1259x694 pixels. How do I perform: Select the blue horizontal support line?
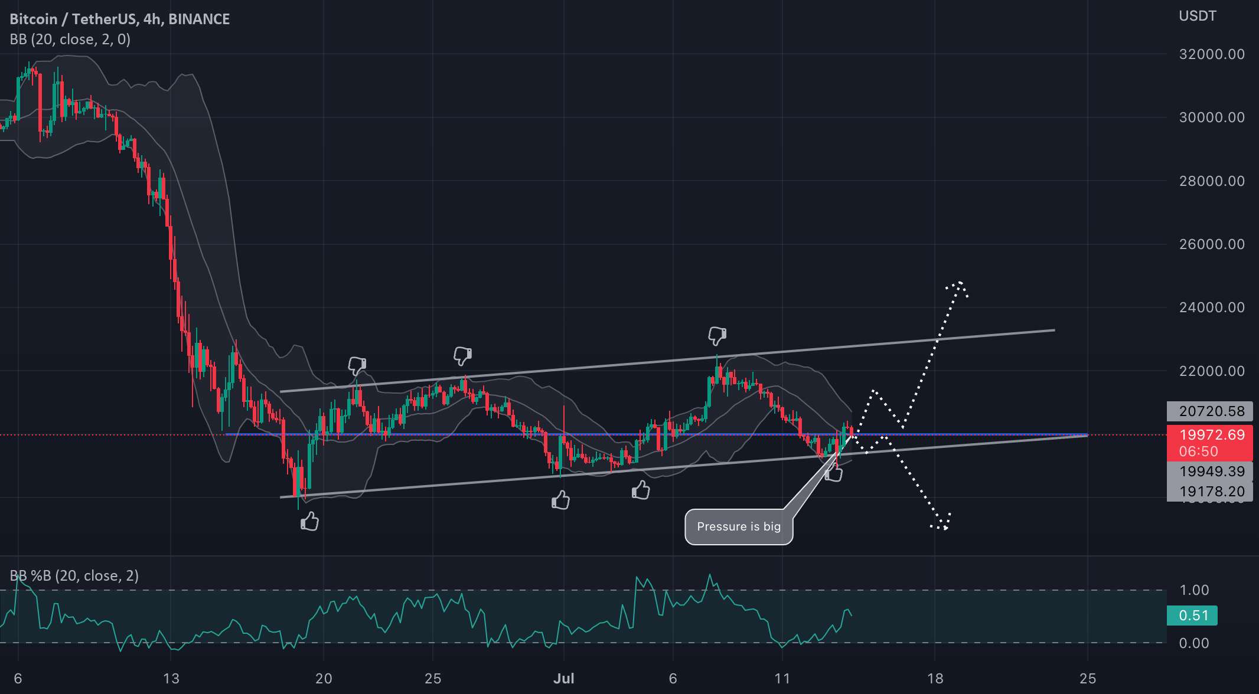pos(655,434)
